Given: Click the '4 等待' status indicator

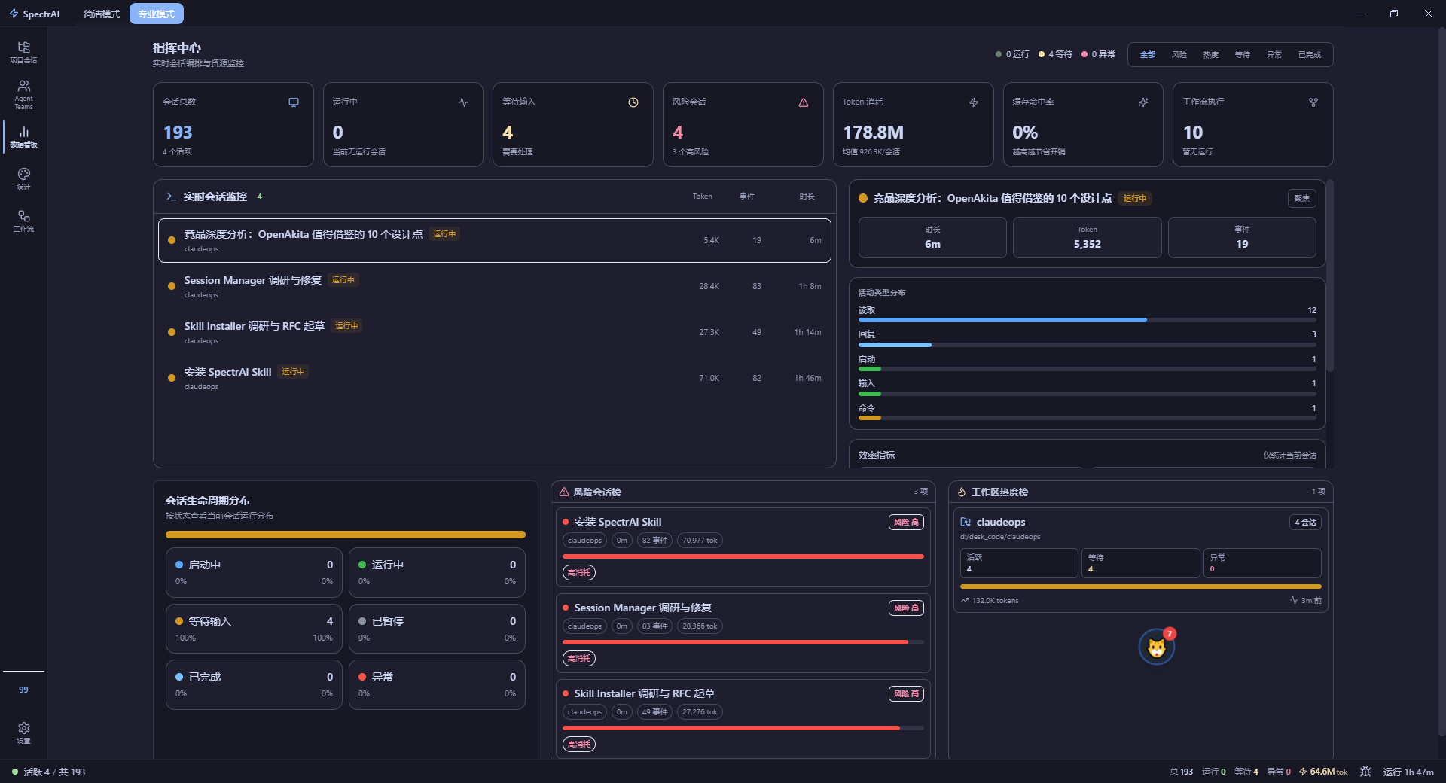Looking at the screenshot, I should tap(1055, 54).
